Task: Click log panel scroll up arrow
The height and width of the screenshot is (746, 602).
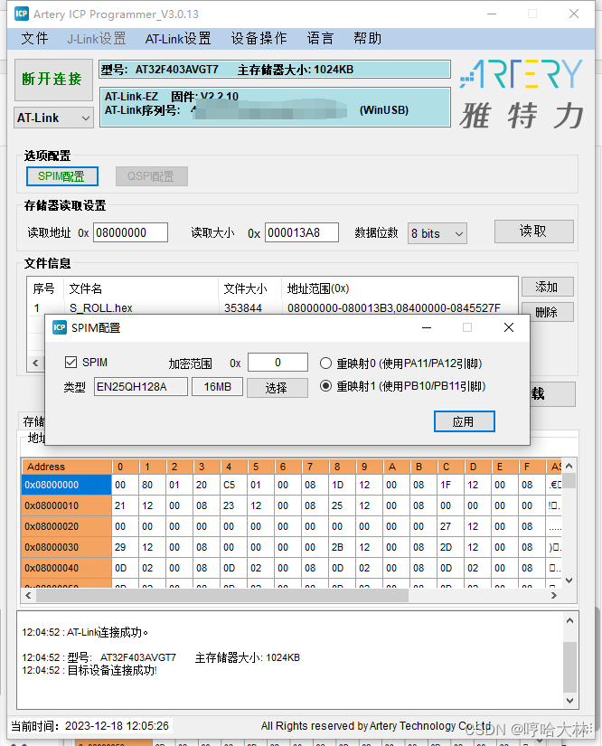Action: pyautogui.click(x=569, y=620)
